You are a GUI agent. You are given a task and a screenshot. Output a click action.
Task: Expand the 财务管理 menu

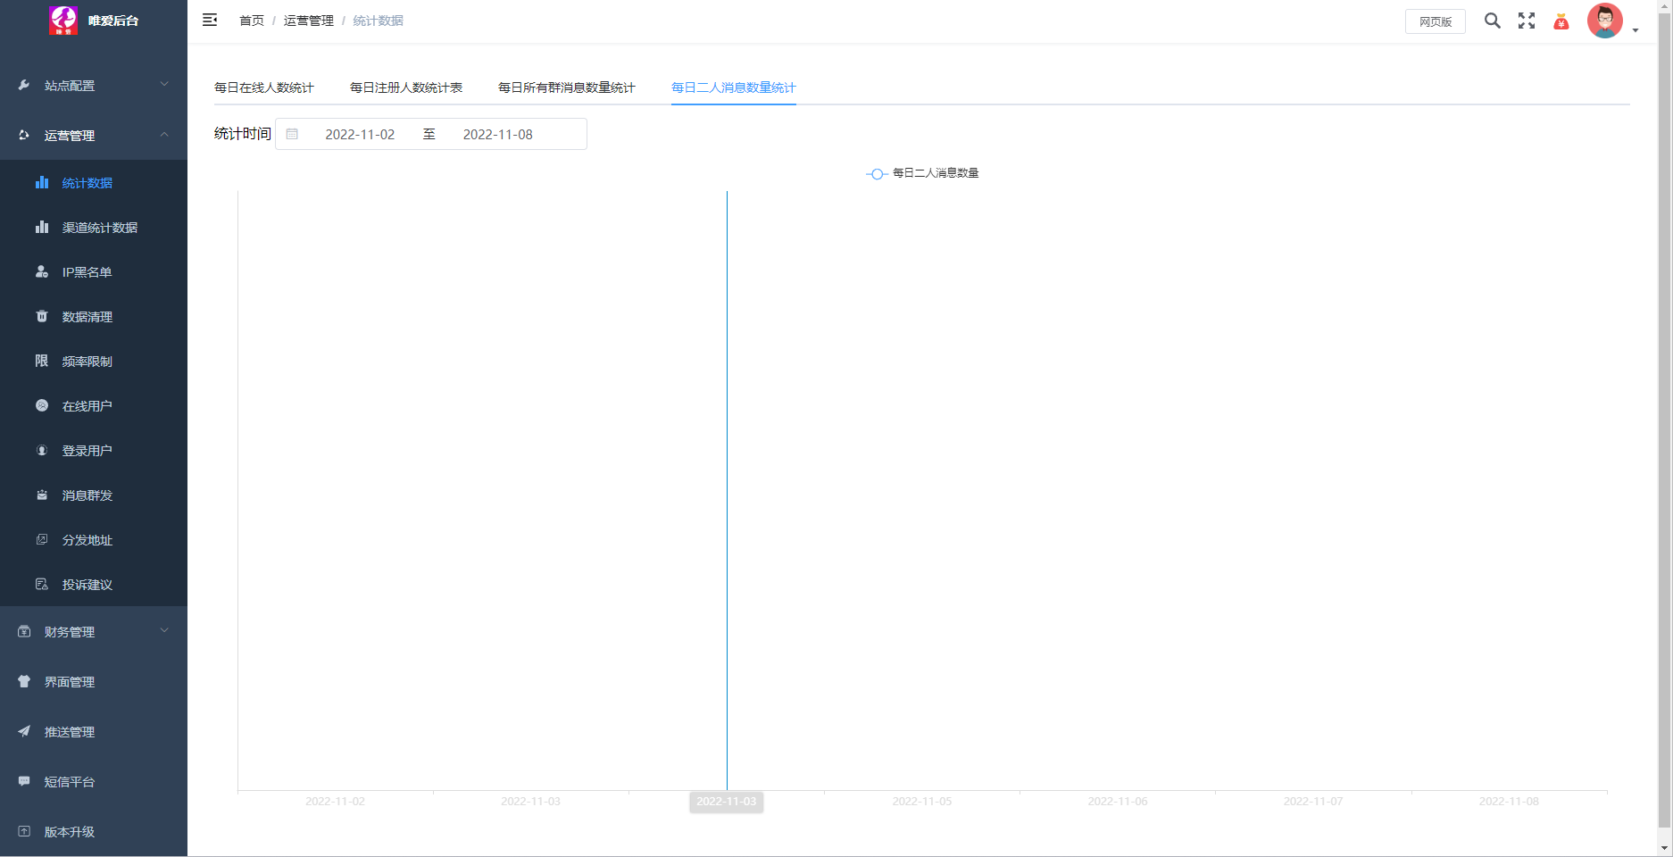(x=94, y=632)
